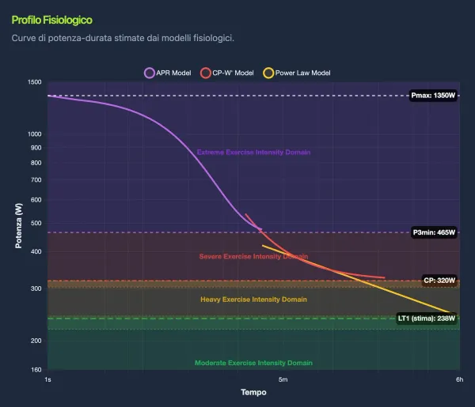475x407 pixels.
Task: Click the Potenza (W) y-axis title
Action: 18,225
